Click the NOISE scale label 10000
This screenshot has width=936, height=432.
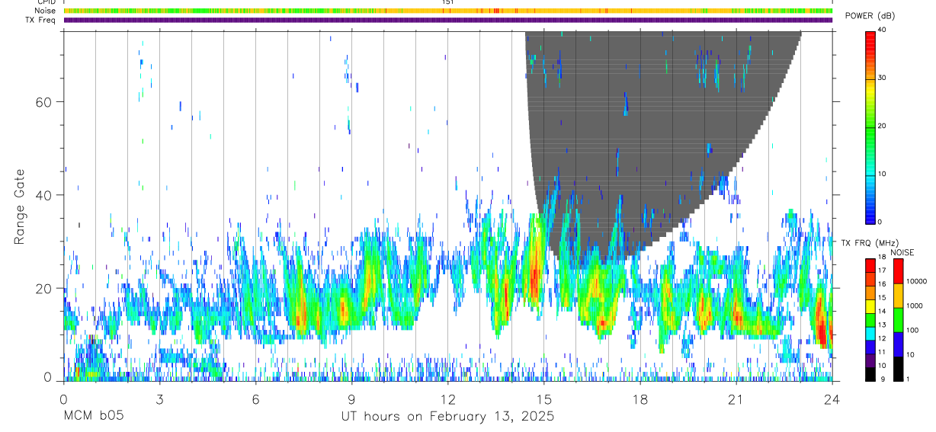tap(917, 282)
